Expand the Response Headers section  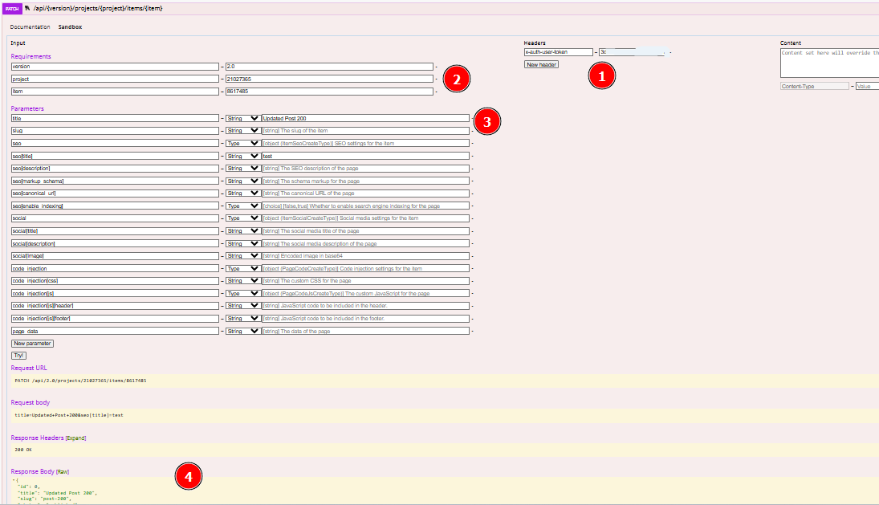pyautogui.click(x=75, y=438)
